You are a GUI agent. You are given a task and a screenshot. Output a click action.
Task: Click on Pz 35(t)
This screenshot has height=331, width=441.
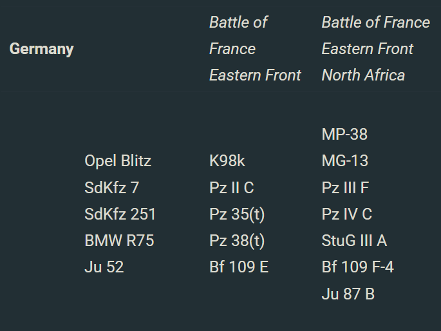tap(237, 214)
